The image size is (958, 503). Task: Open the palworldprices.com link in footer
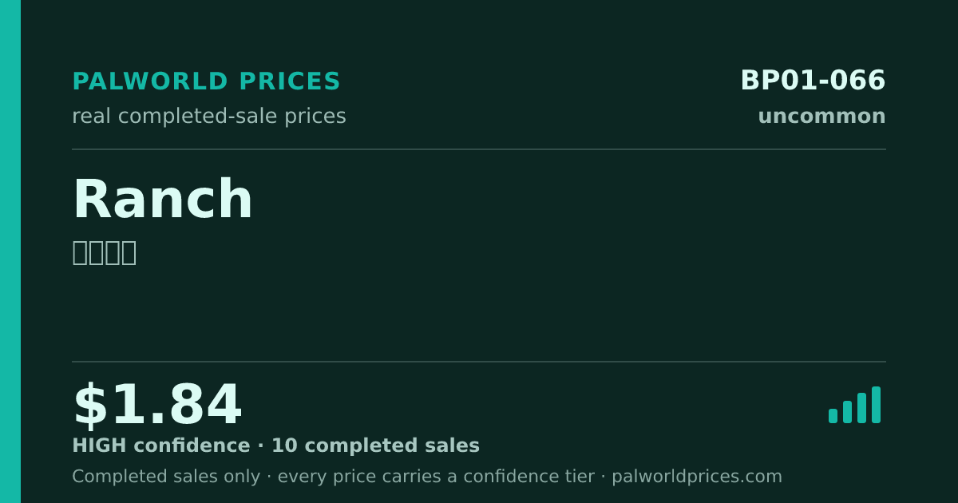click(x=697, y=477)
